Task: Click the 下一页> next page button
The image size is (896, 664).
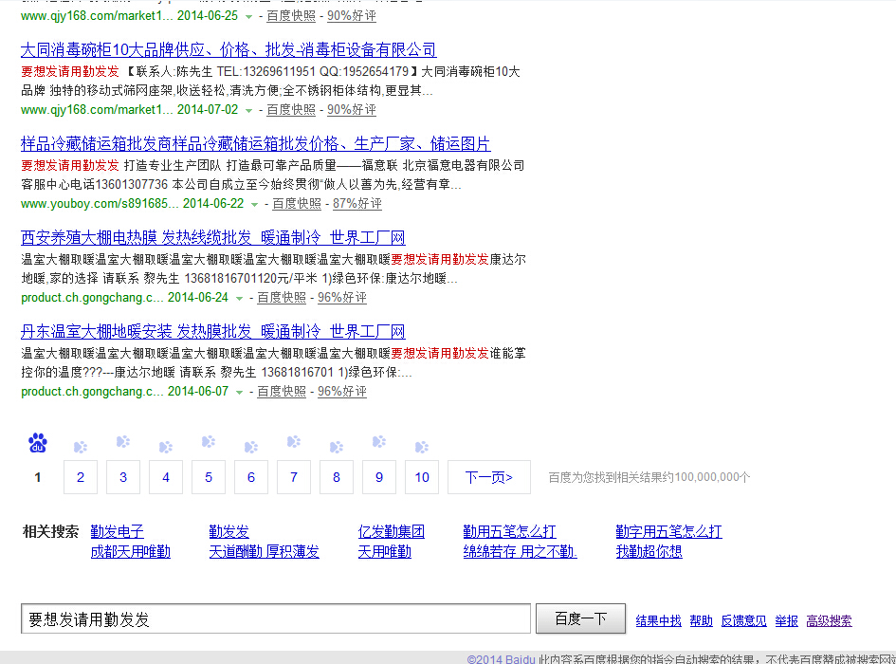Action: pos(489,477)
